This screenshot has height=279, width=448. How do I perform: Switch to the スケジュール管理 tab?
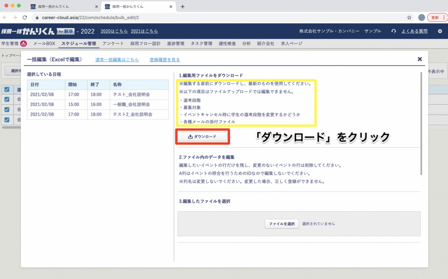(79, 43)
